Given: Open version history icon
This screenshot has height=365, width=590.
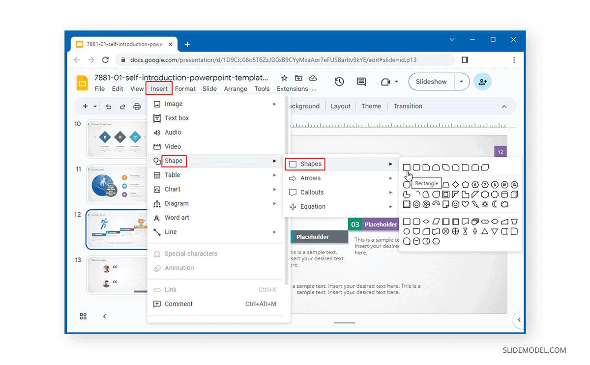Looking at the screenshot, I should 339,82.
